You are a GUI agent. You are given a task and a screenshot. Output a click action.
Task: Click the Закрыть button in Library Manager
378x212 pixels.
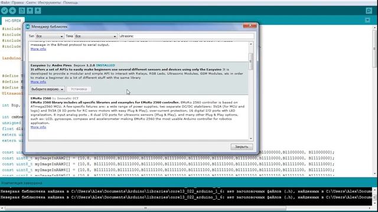tap(242, 147)
